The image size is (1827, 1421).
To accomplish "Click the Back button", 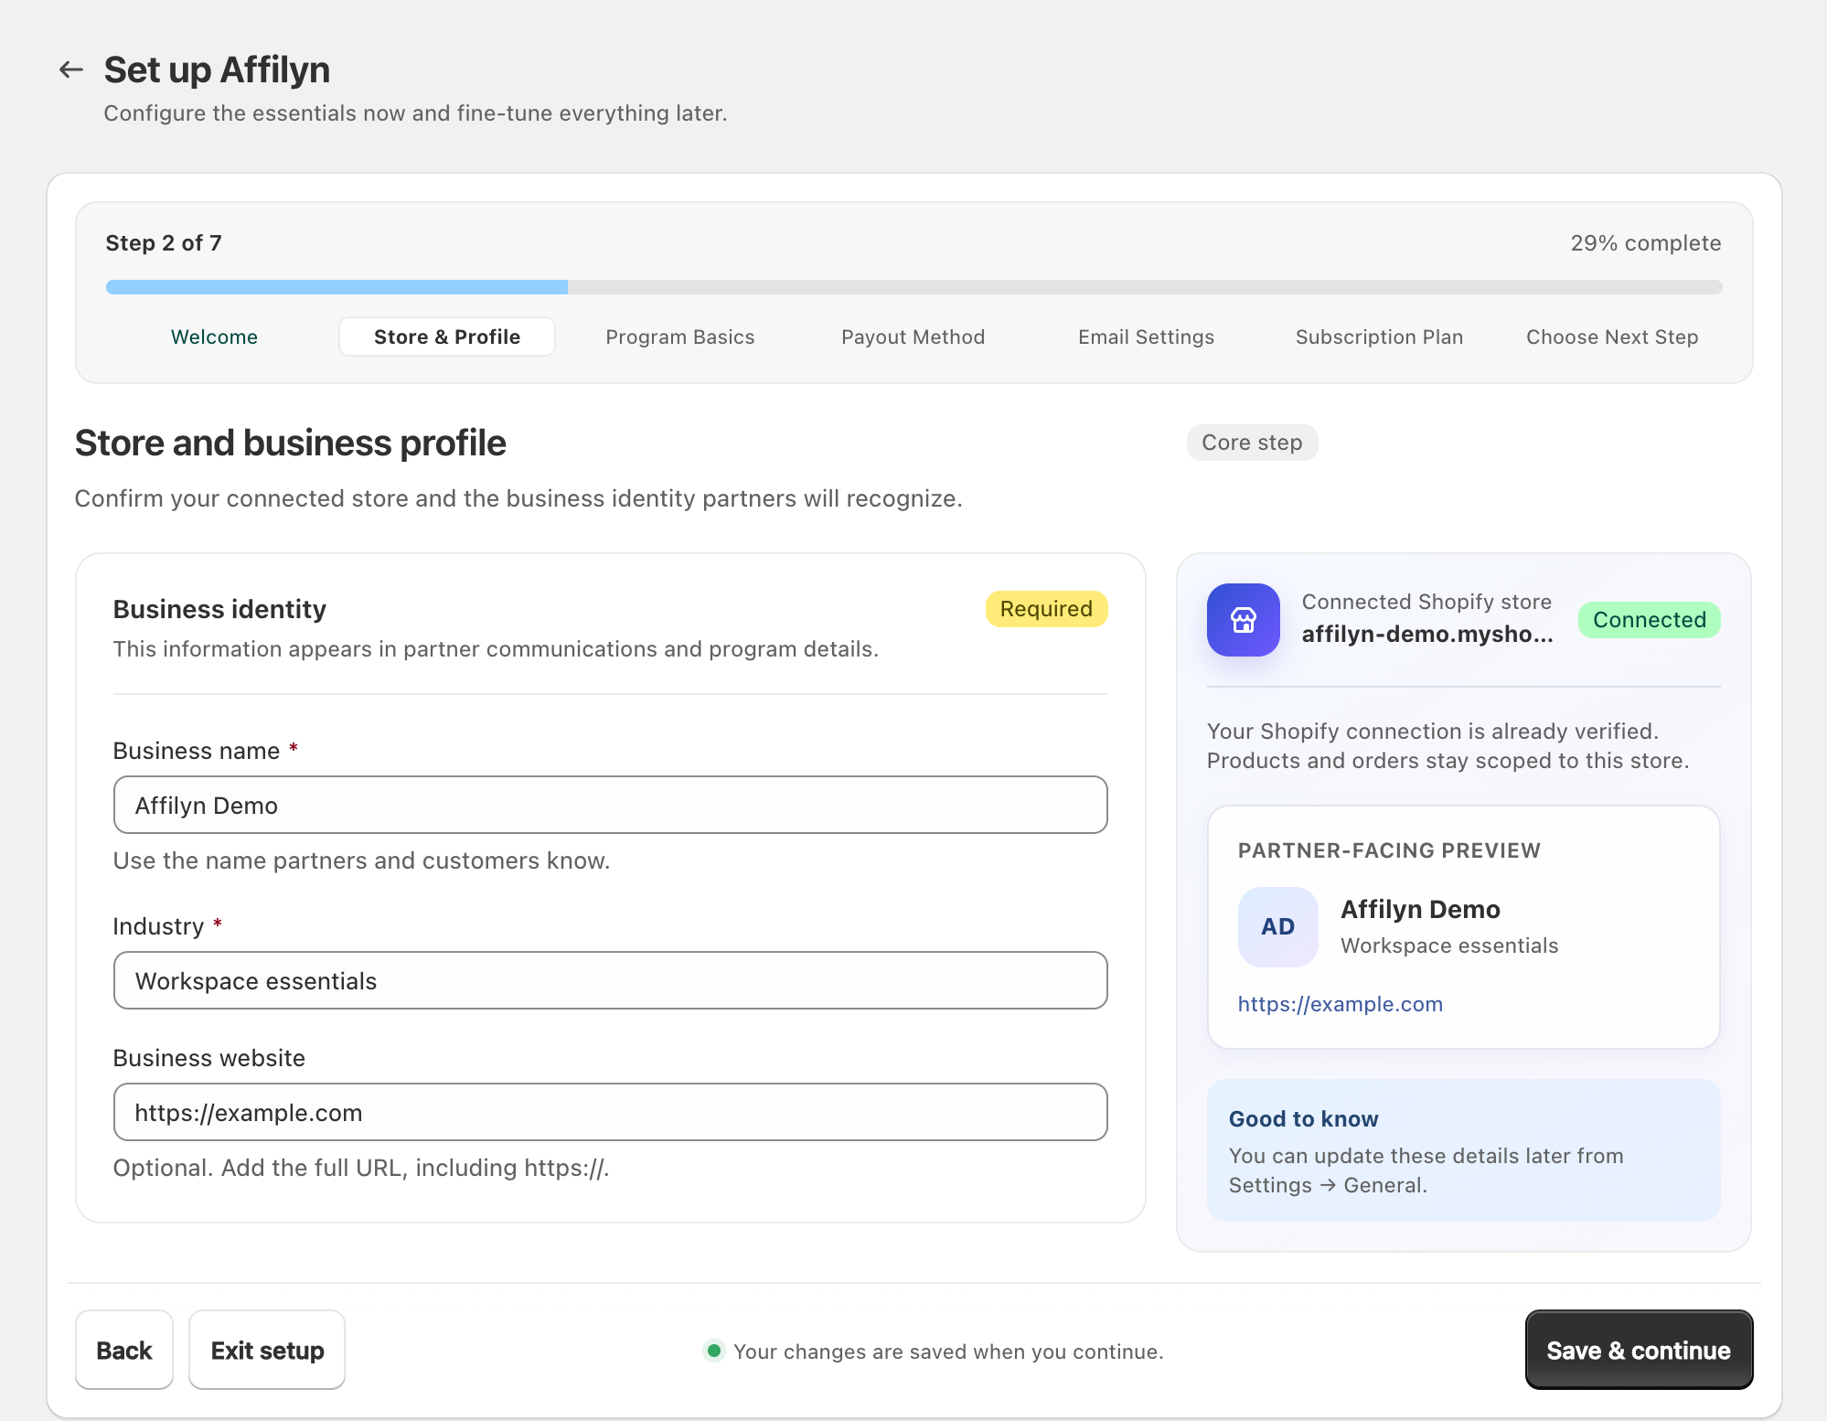I will pyautogui.click(x=124, y=1350).
